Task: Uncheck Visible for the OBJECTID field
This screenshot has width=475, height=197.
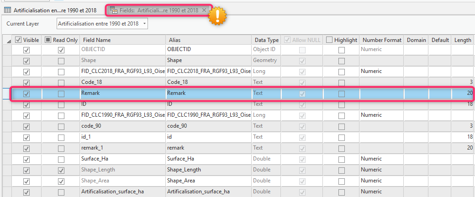Action: (26, 50)
